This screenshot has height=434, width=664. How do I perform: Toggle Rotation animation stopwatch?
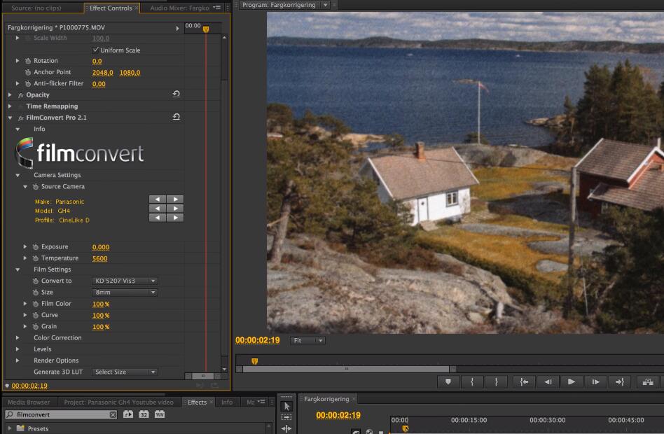(x=28, y=61)
